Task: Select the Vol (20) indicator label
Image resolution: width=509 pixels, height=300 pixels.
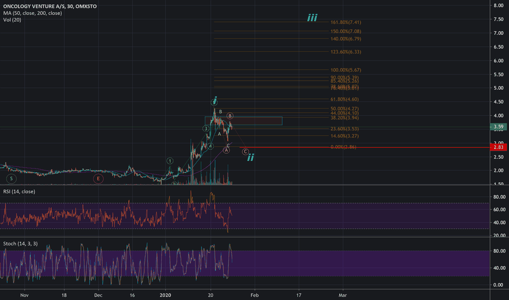Action: pos(12,20)
